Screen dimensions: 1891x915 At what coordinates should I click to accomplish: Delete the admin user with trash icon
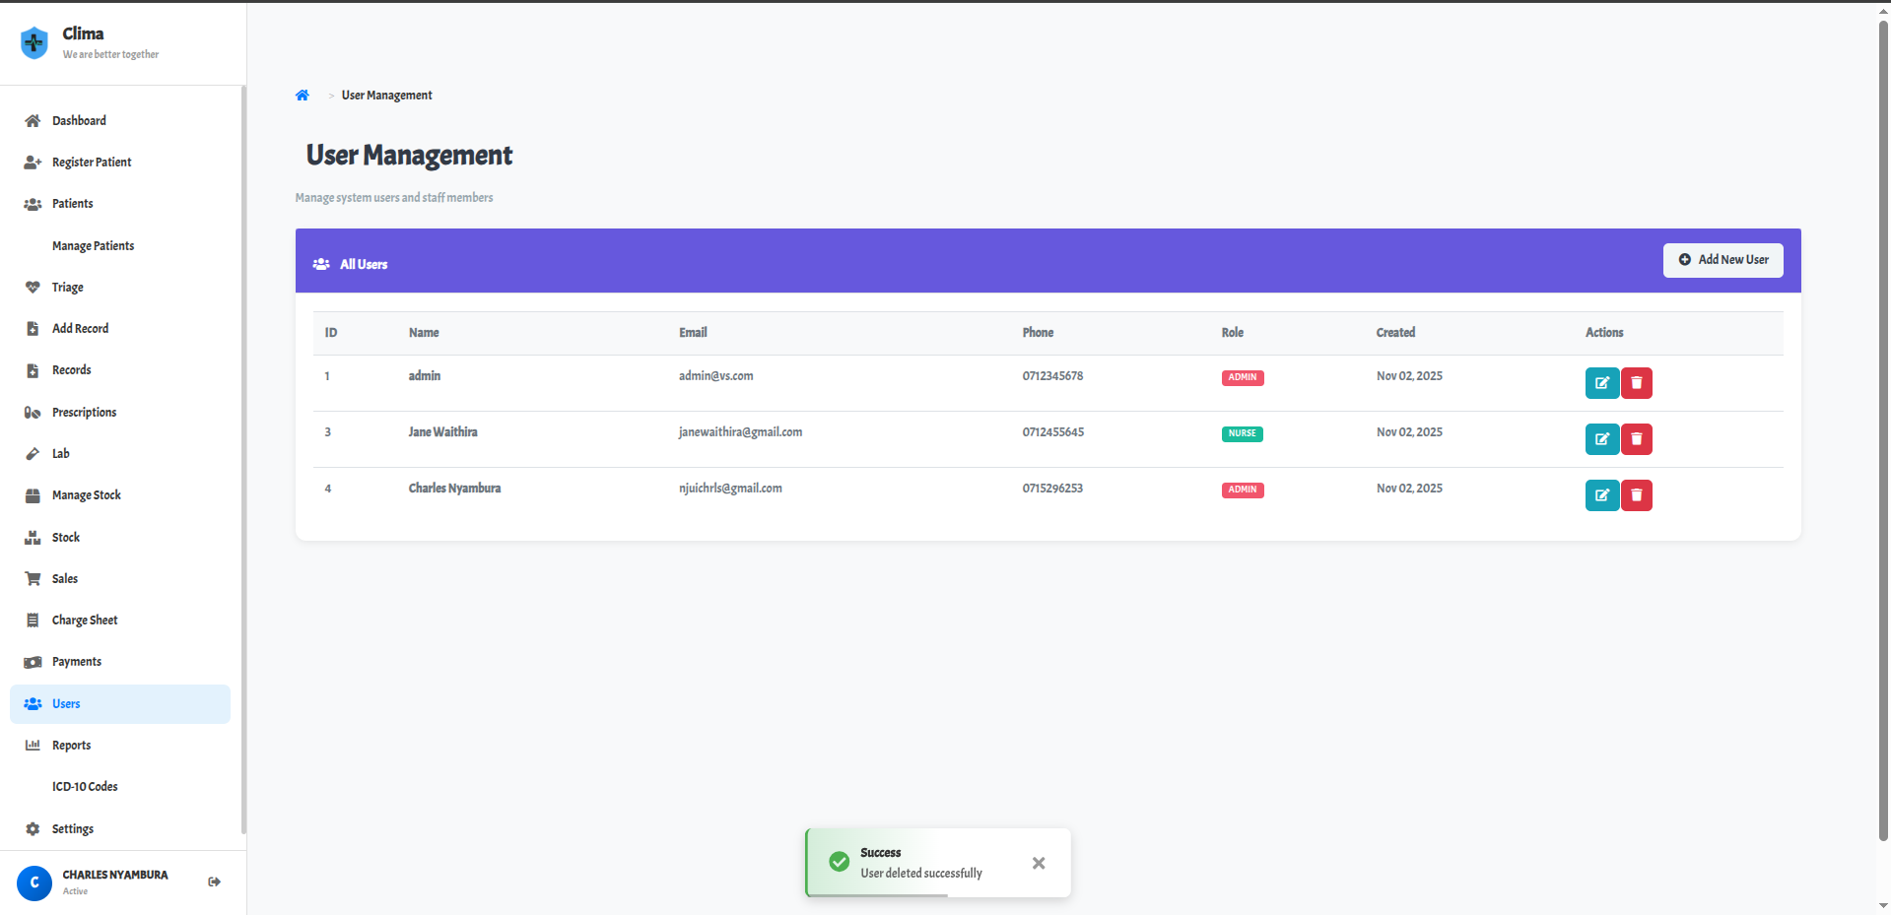point(1636,383)
